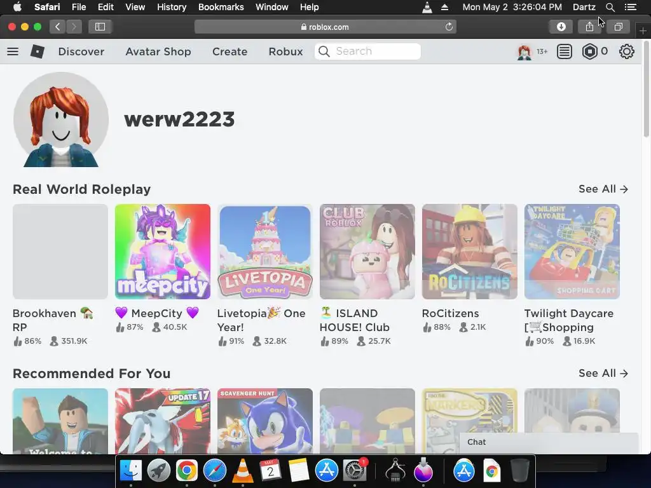Image resolution: width=651 pixels, height=488 pixels.
Task: Click the large werw2223 avatar picture
Action: click(61, 119)
